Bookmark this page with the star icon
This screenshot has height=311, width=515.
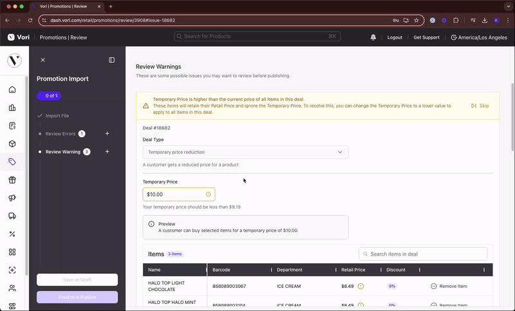pyautogui.click(x=417, y=21)
